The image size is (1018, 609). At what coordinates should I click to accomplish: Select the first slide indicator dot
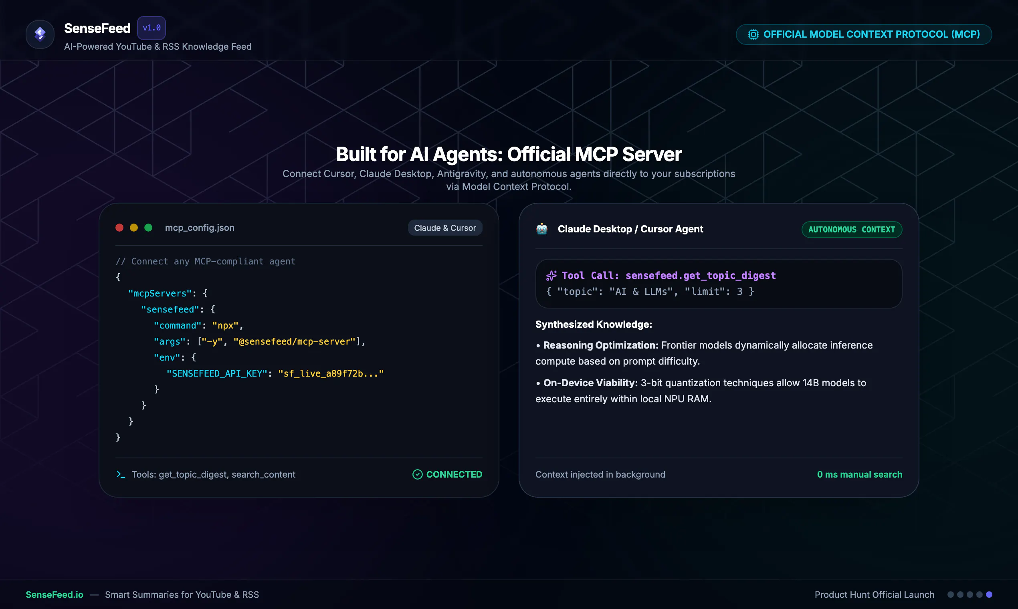click(x=950, y=595)
